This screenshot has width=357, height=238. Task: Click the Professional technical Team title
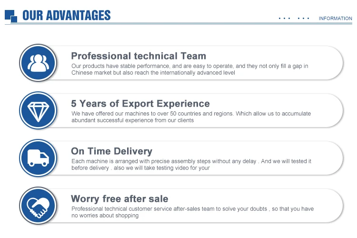click(x=139, y=56)
